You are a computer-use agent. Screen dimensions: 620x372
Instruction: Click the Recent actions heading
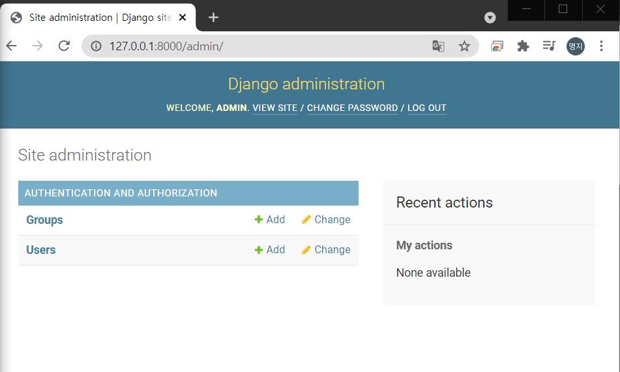click(445, 202)
